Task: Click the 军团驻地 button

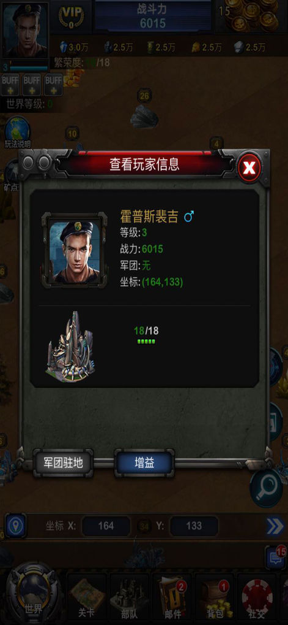Action: [63, 463]
